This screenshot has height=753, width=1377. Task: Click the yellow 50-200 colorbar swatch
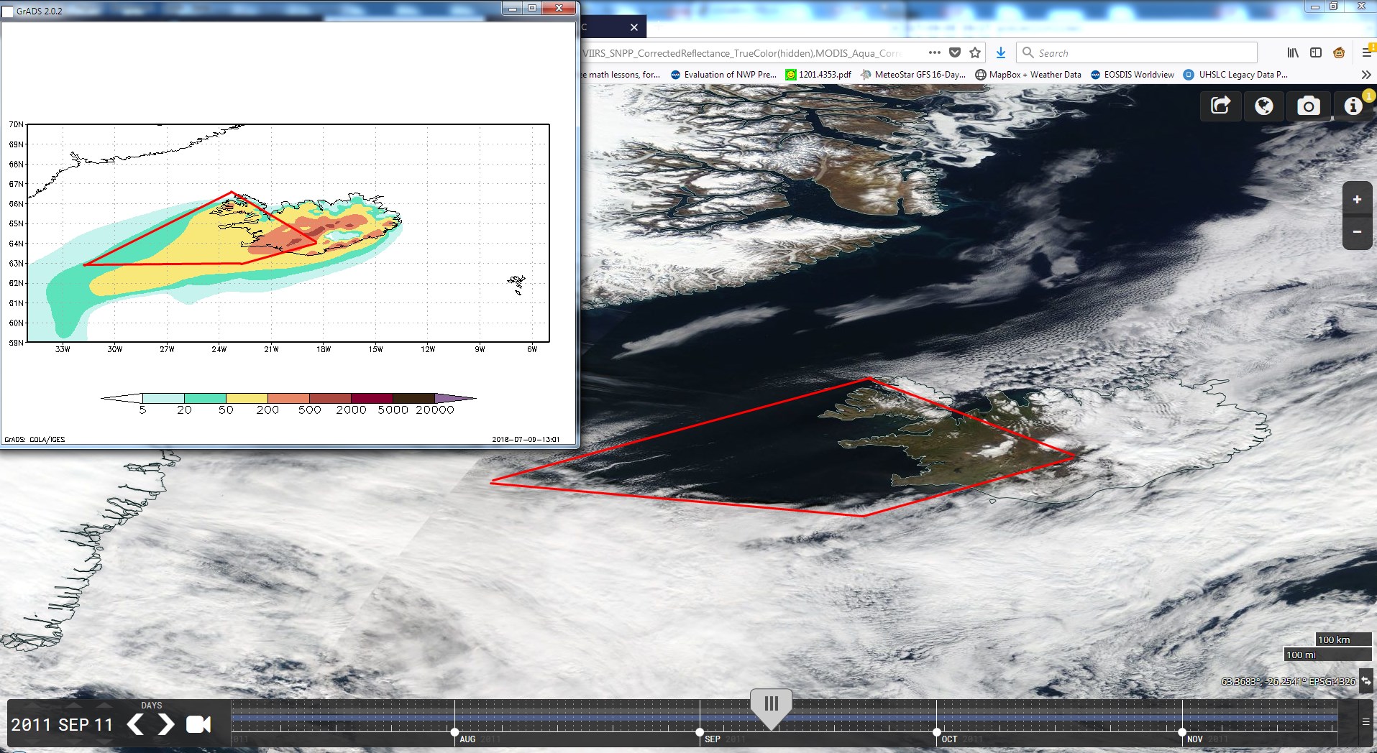click(247, 397)
